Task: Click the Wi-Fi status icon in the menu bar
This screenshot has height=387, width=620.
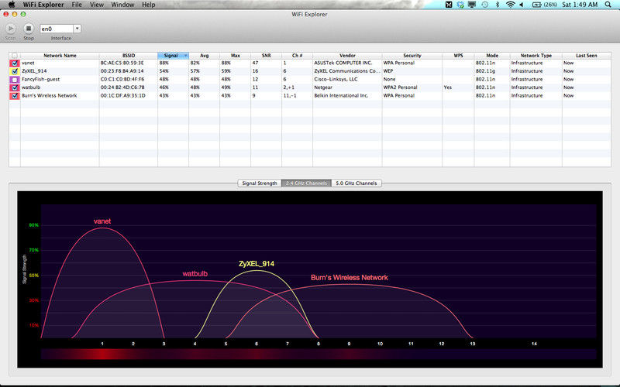Action: [x=511, y=5]
